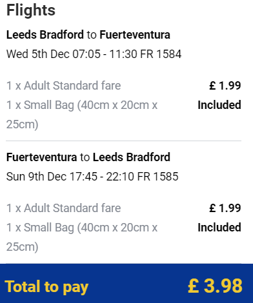253x303 pixels.
Task: Click the return bag Included label
Action: pos(219,228)
